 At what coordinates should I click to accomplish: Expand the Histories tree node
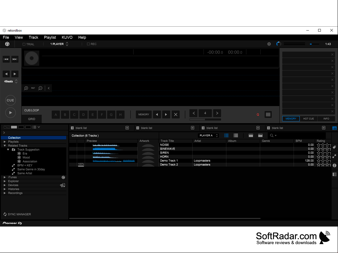(5, 189)
